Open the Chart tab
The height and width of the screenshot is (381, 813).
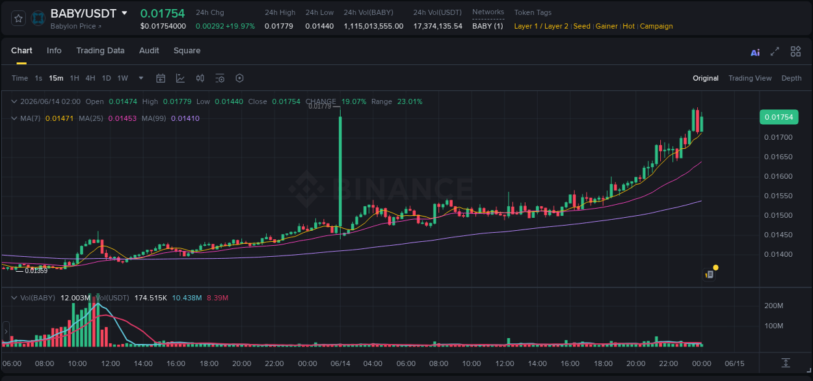point(21,51)
